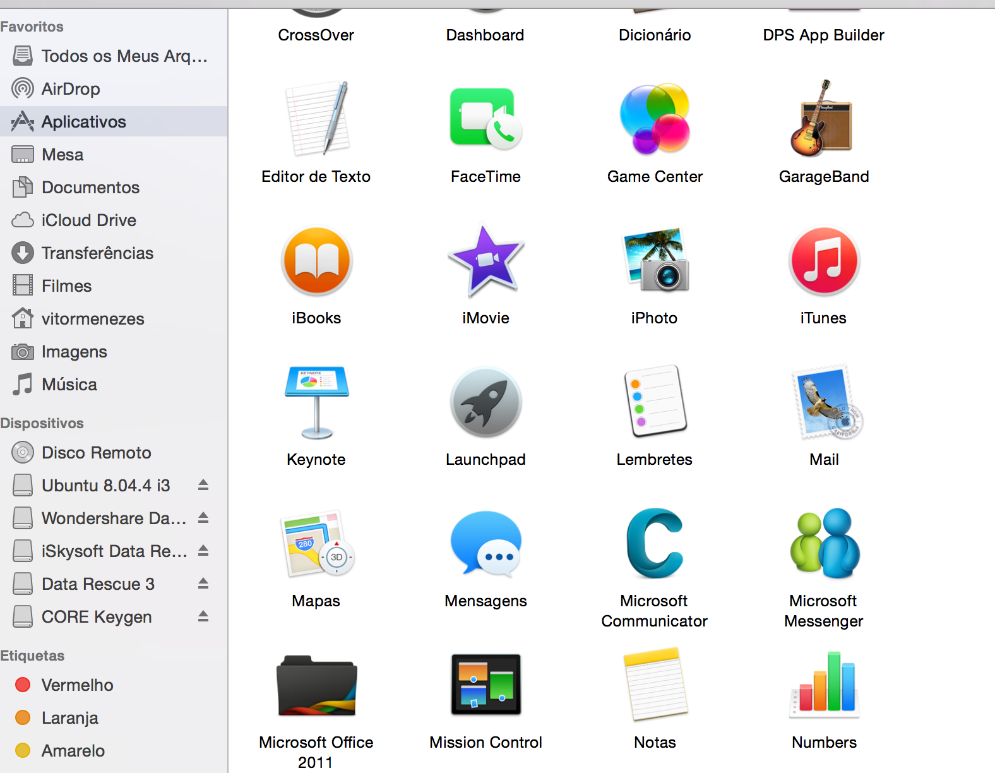This screenshot has height=773, width=995.
Task: Select the Keynote podium icon
Action: 316,402
